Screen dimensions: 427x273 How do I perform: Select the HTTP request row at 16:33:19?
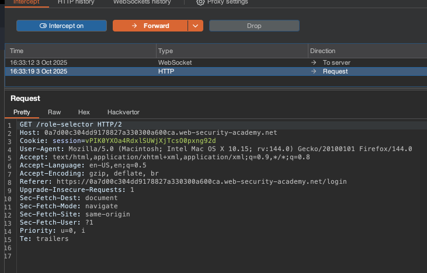(x=80, y=72)
